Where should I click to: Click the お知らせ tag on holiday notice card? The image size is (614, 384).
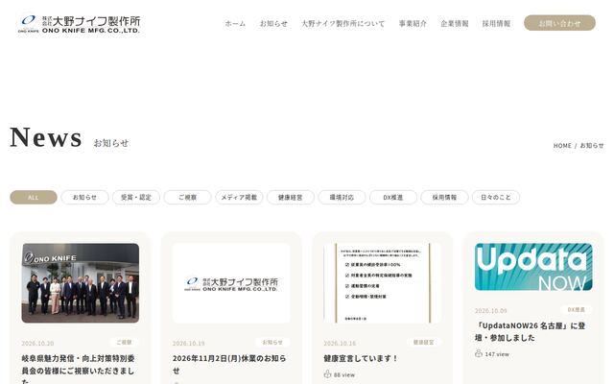pos(272,342)
